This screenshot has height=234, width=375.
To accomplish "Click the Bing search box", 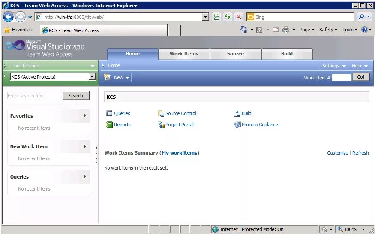I will (x=304, y=17).
